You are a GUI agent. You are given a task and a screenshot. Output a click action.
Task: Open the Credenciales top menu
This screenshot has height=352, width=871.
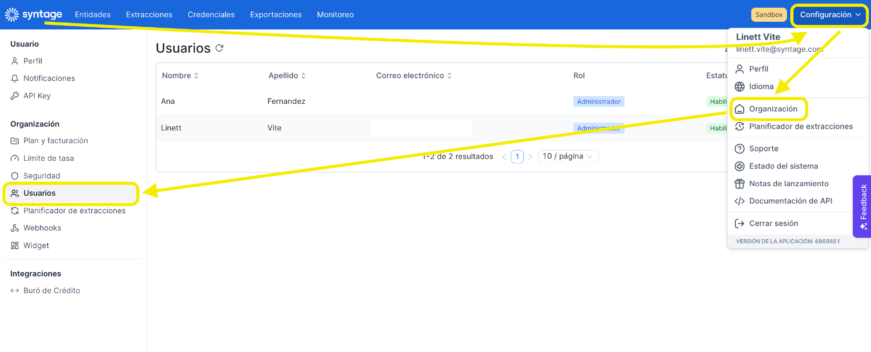pos(211,14)
